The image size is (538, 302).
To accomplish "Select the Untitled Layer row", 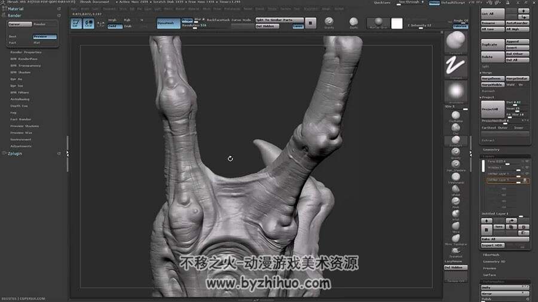I will 508,180.
